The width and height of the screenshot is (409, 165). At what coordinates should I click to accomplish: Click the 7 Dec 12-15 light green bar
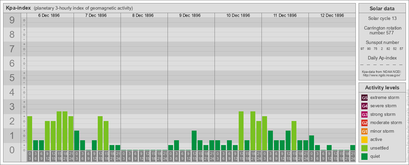coord(100,133)
